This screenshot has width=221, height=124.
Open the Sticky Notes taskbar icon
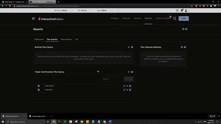[87, 122]
